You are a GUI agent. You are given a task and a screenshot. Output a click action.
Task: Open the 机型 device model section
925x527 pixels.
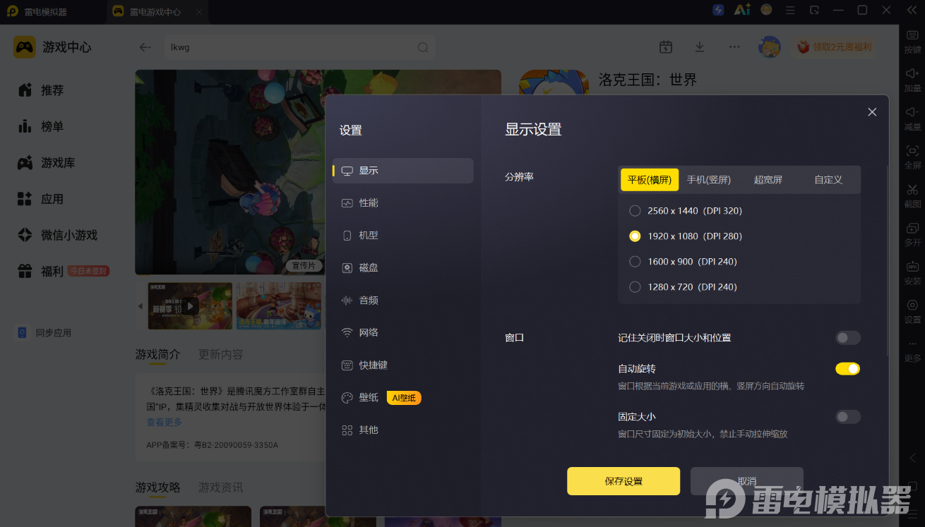tap(402, 236)
